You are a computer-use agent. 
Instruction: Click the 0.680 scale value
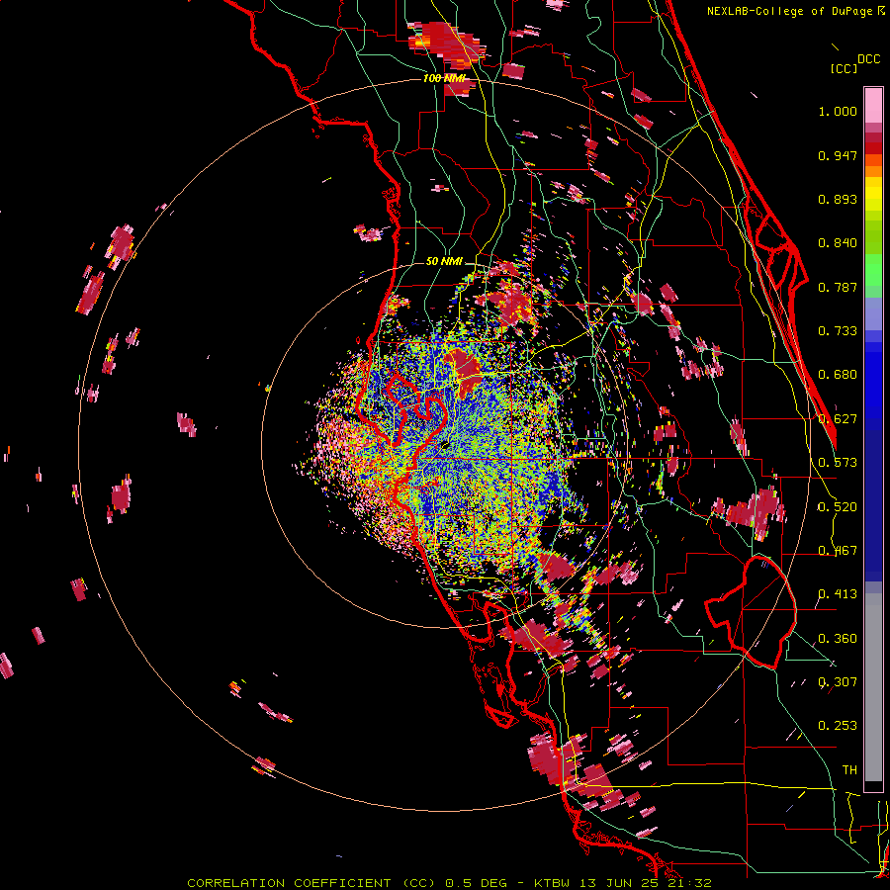[x=838, y=375]
